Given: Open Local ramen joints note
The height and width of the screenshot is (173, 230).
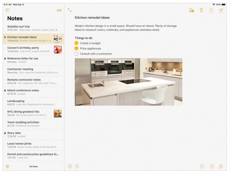Looking at the screenshot, I should (x=34, y=145).
